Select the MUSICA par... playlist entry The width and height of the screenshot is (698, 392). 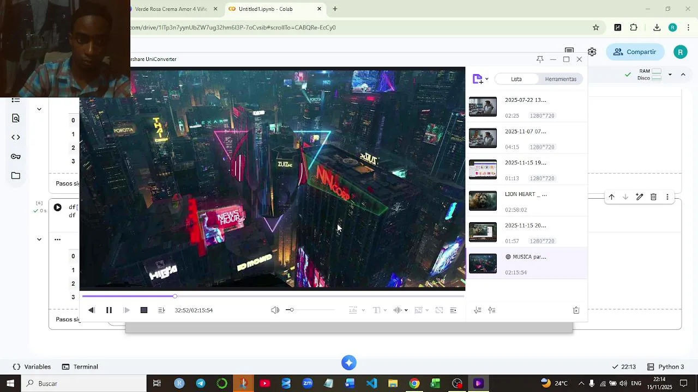tap(526, 264)
